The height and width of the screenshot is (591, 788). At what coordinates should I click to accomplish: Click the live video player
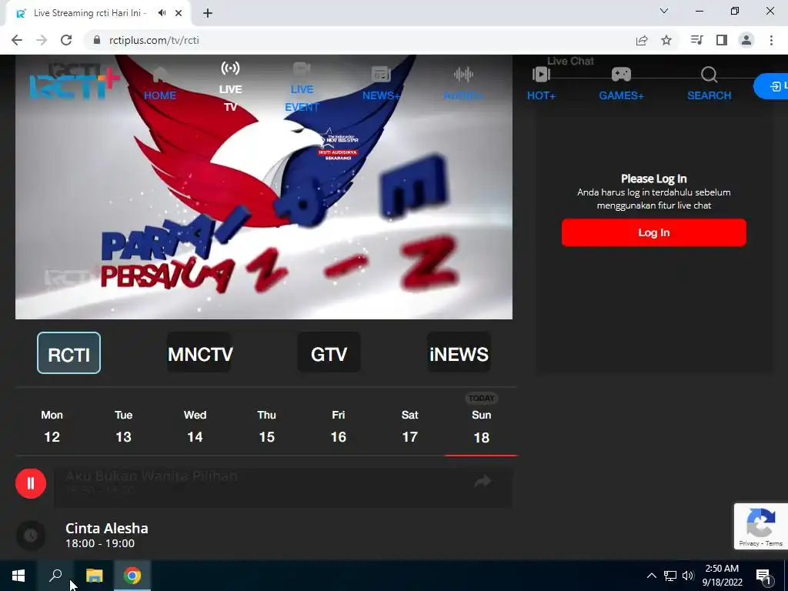tap(264, 187)
